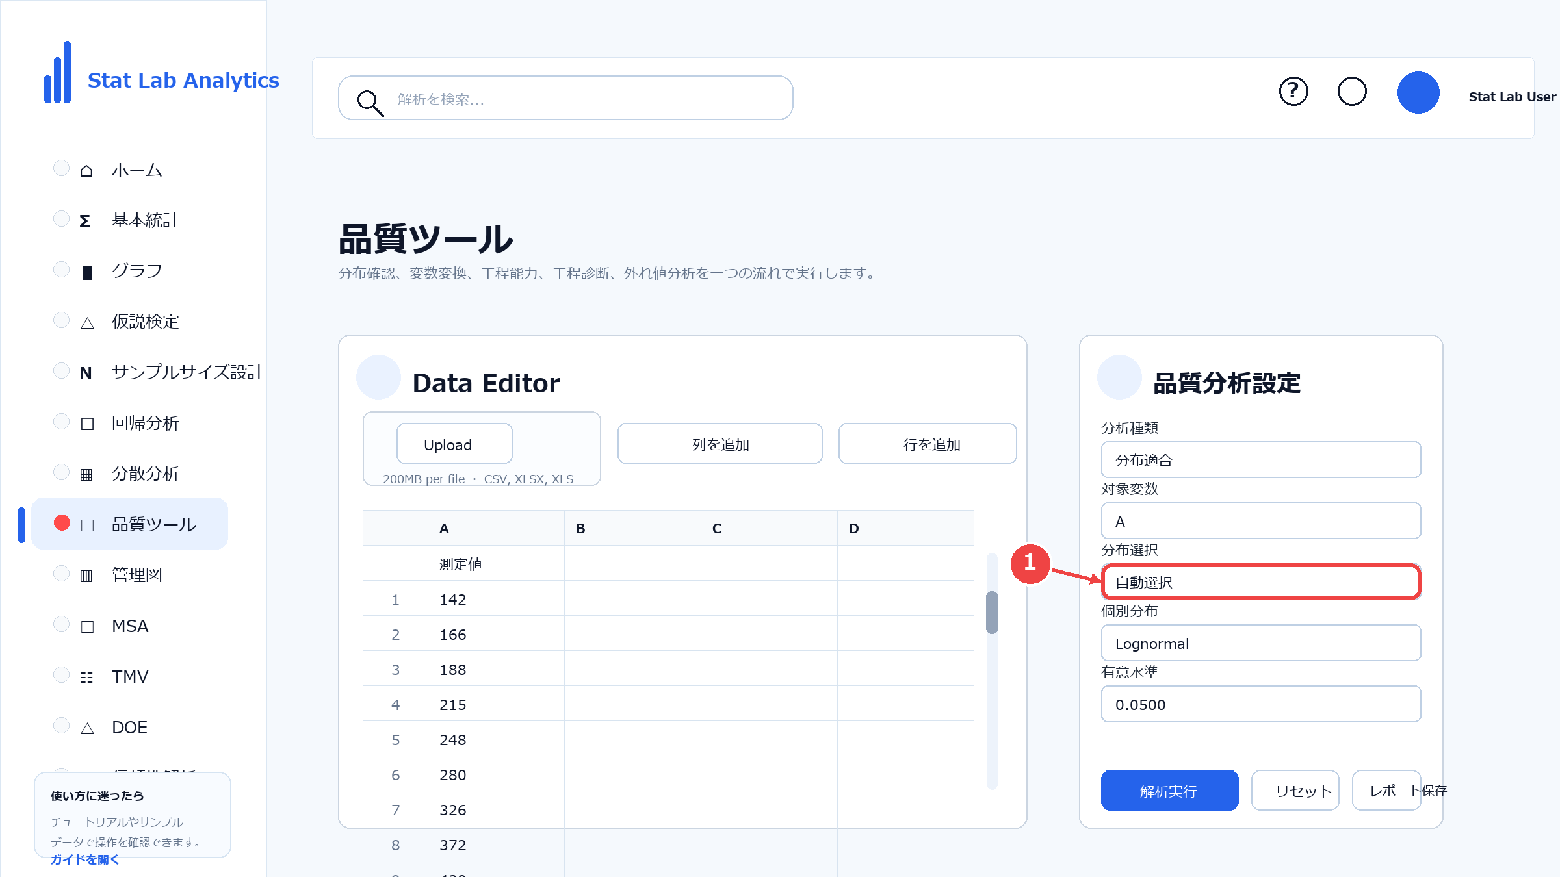The image size is (1560, 877).
Task: Click the list icon for TMV
Action: pos(86,678)
